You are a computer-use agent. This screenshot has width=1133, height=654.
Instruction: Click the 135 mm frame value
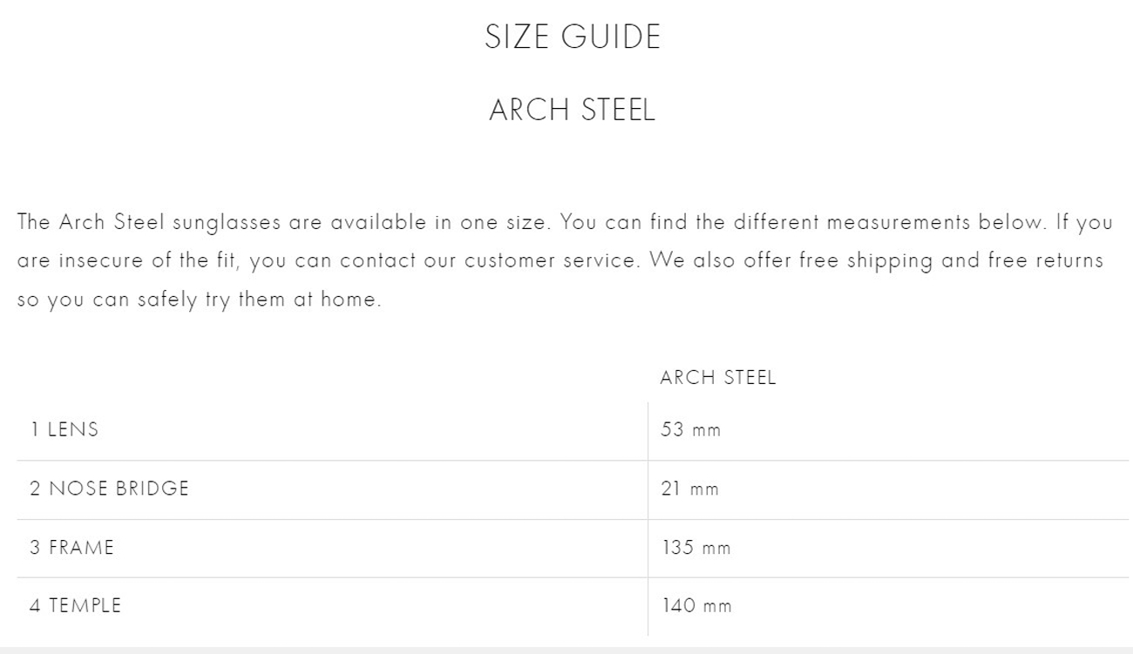coord(696,548)
